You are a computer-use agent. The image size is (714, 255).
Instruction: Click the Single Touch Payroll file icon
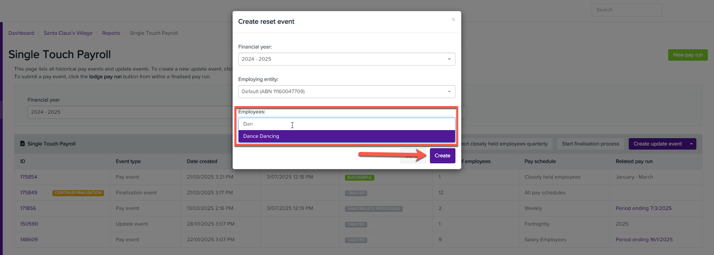point(22,144)
